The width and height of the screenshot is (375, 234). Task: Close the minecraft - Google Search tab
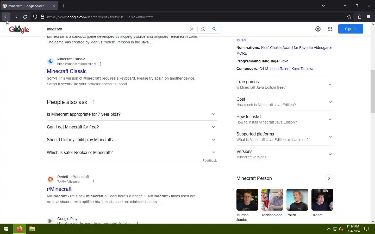tap(54, 6)
